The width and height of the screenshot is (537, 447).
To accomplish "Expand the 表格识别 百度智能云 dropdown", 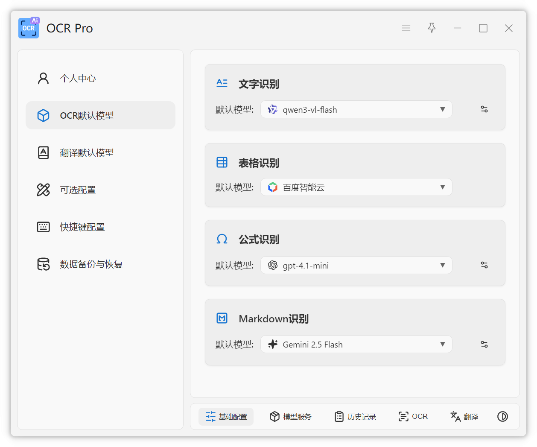I will point(356,187).
